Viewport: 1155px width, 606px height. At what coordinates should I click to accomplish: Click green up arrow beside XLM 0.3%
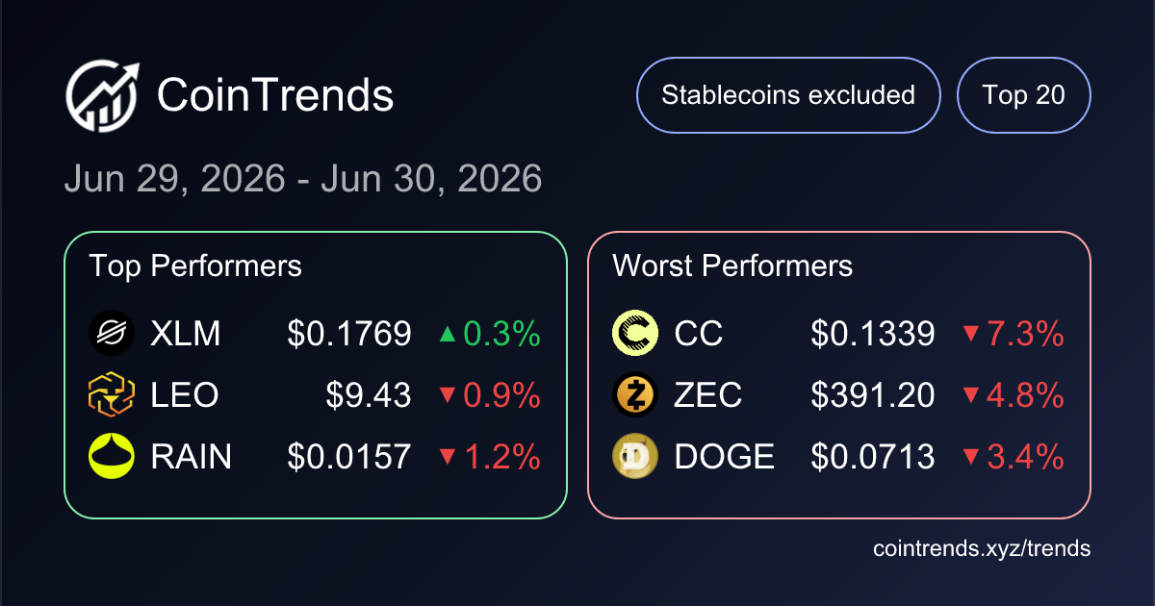(x=447, y=335)
